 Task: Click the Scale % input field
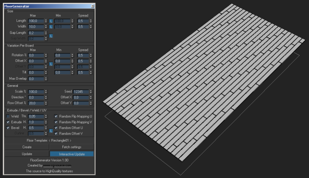[x=36, y=92]
